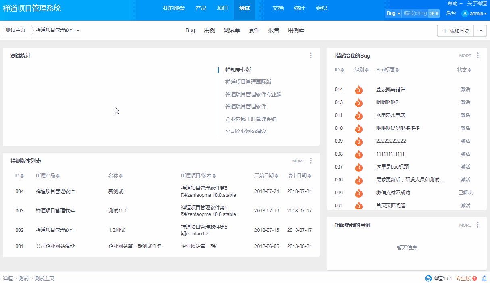Select 蝉知专业版 in the statistics list
This screenshot has width=490, height=283.
[x=238, y=70]
